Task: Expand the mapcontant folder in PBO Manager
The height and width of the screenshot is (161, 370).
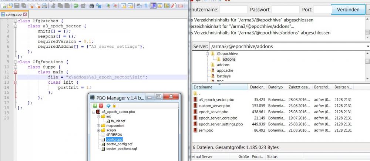Action: [x=98, y=125]
